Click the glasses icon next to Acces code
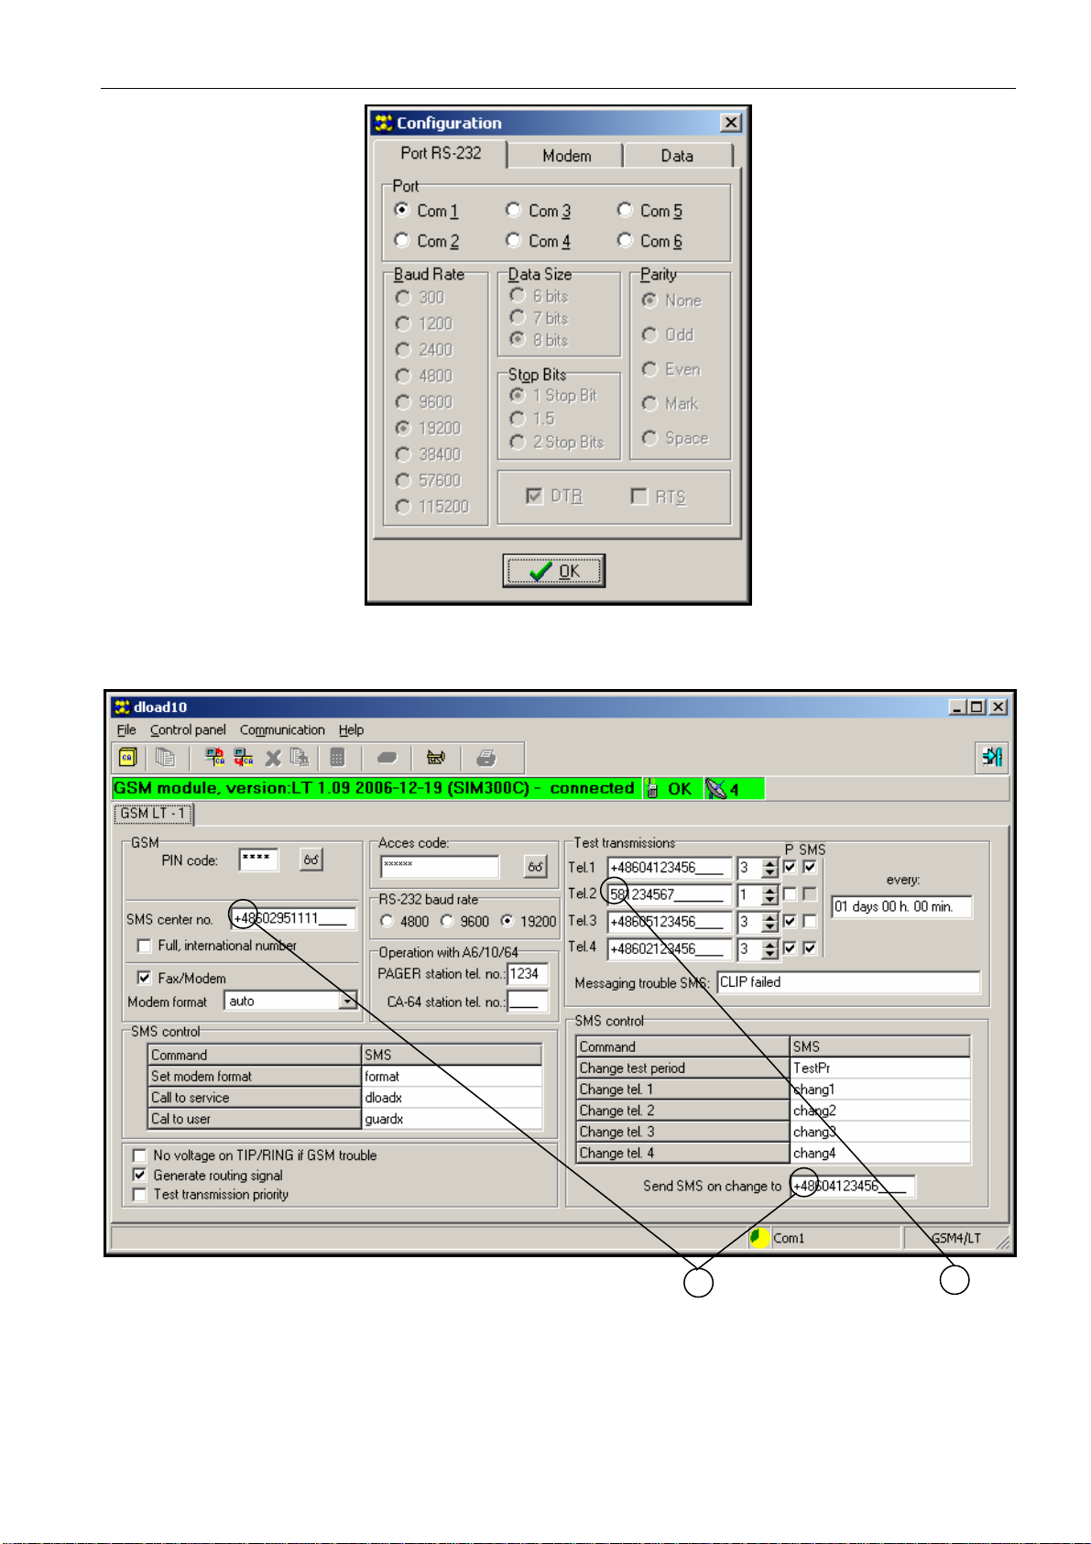The width and height of the screenshot is (1091, 1544). click(x=536, y=866)
